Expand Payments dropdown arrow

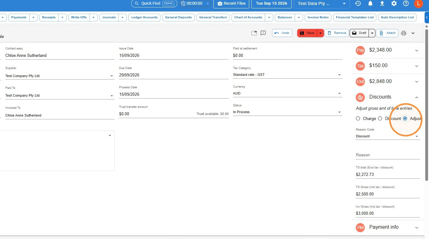33,17
